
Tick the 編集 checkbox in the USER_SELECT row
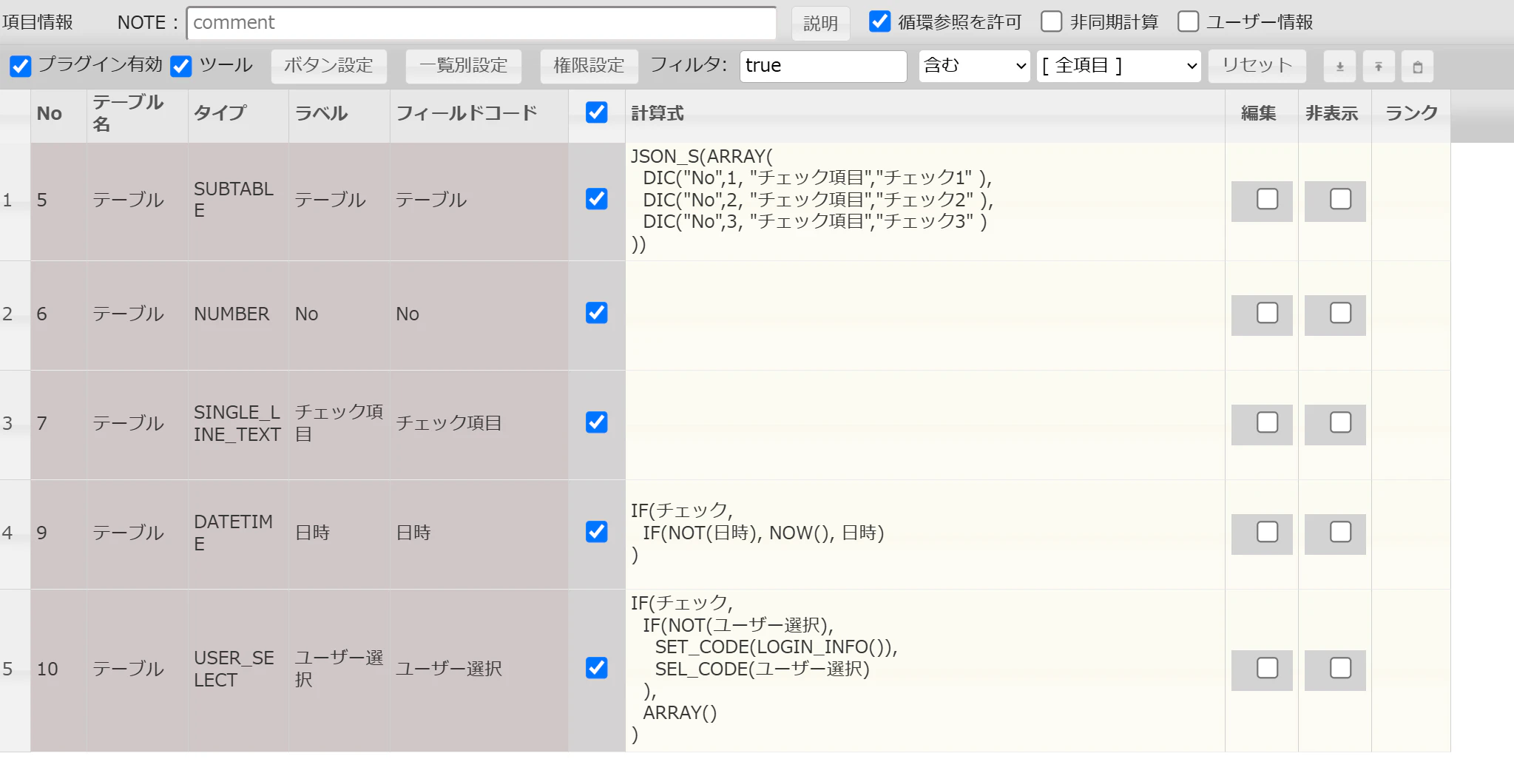point(1267,668)
